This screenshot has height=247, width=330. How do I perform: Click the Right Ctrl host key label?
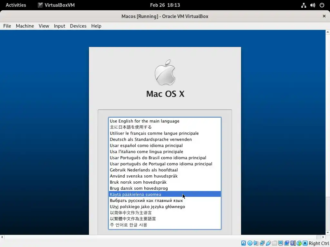point(319,243)
